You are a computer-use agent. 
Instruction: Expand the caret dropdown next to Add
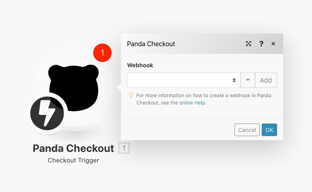click(248, 80)
